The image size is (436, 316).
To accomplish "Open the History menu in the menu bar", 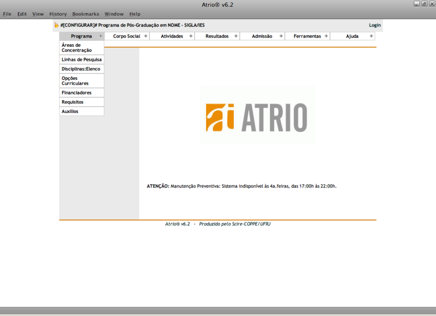I will coord(58,14).
